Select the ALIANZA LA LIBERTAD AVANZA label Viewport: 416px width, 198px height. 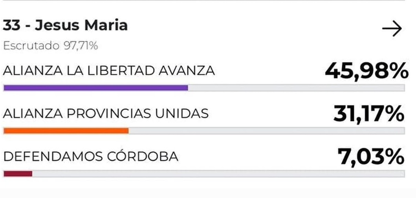[x=109, y=71]
